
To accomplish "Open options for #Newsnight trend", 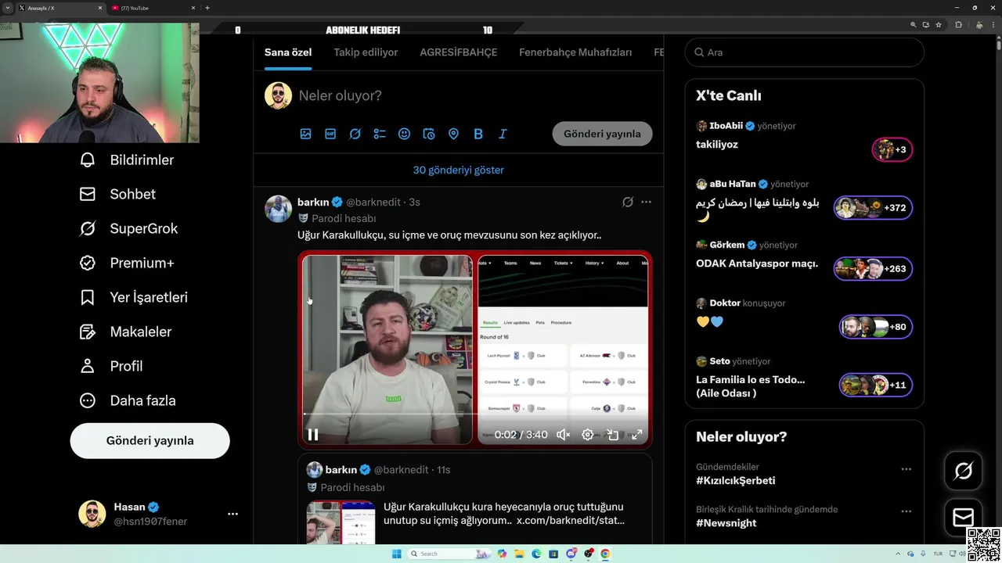I will tap(906, 511).
